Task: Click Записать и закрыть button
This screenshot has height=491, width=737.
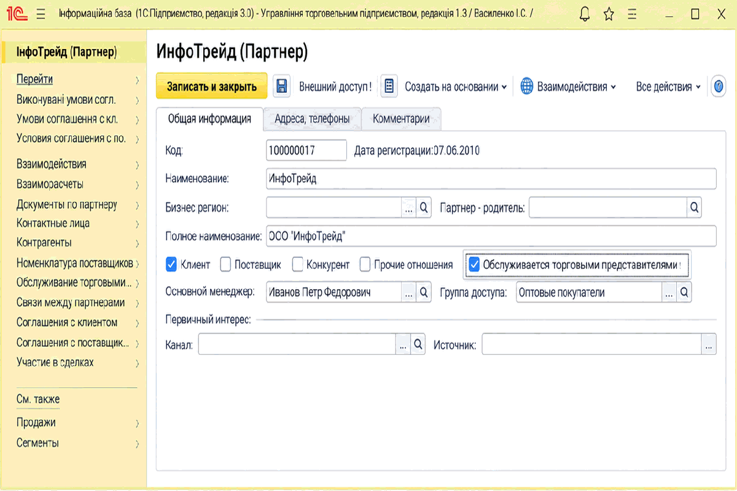Action: point(211,87)
